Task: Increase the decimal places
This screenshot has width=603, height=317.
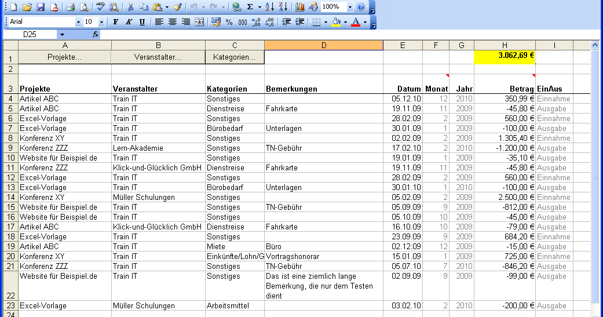Action: 256,22
